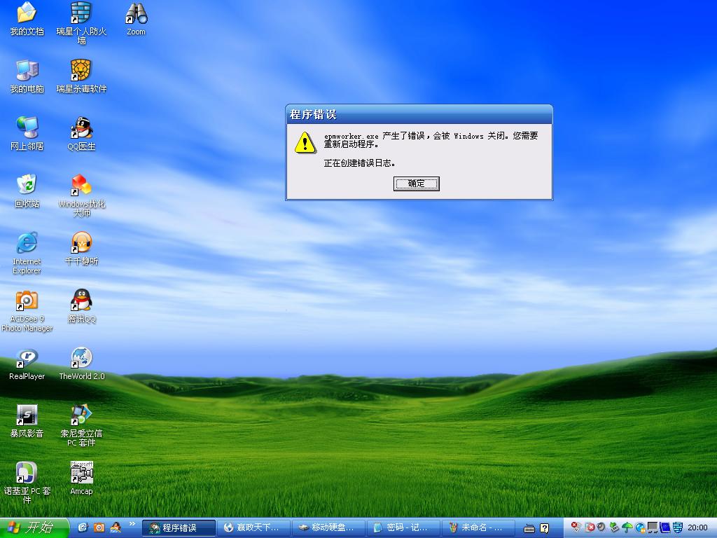The width and height of the screenshot is (717, 538).
Task: Launch the camera app from quick launch
Action: click(x=99, y=527)
